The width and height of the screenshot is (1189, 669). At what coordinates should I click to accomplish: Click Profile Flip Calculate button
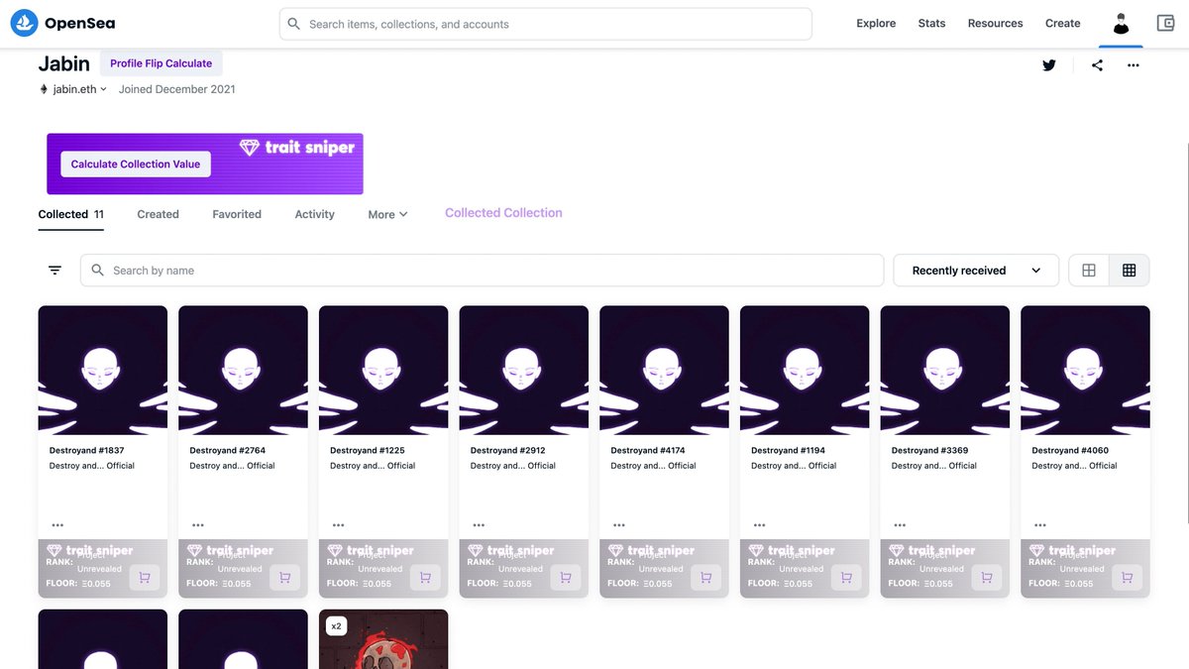click(x=161, y=63)
